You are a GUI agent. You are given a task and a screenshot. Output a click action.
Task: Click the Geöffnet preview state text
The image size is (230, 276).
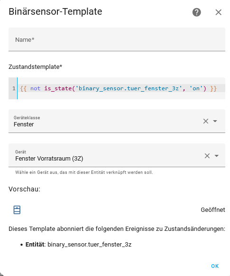pyautogui.click(x=213, y=210)
